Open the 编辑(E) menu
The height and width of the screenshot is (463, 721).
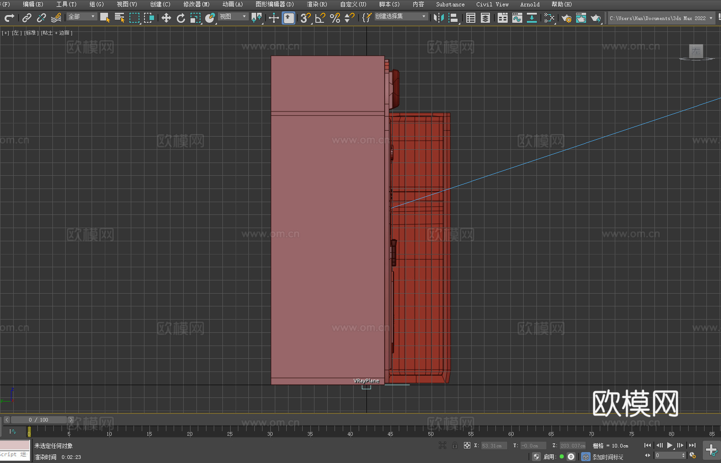tap(33, 4)
